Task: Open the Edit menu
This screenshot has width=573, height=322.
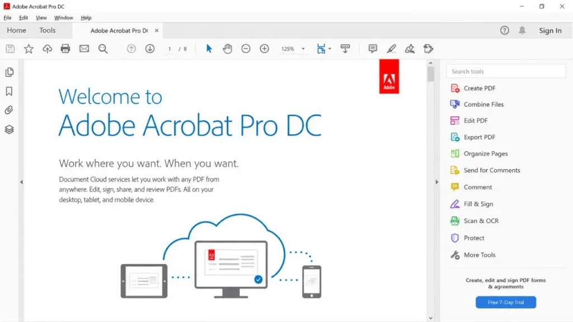Action: [x=24, y=17]
